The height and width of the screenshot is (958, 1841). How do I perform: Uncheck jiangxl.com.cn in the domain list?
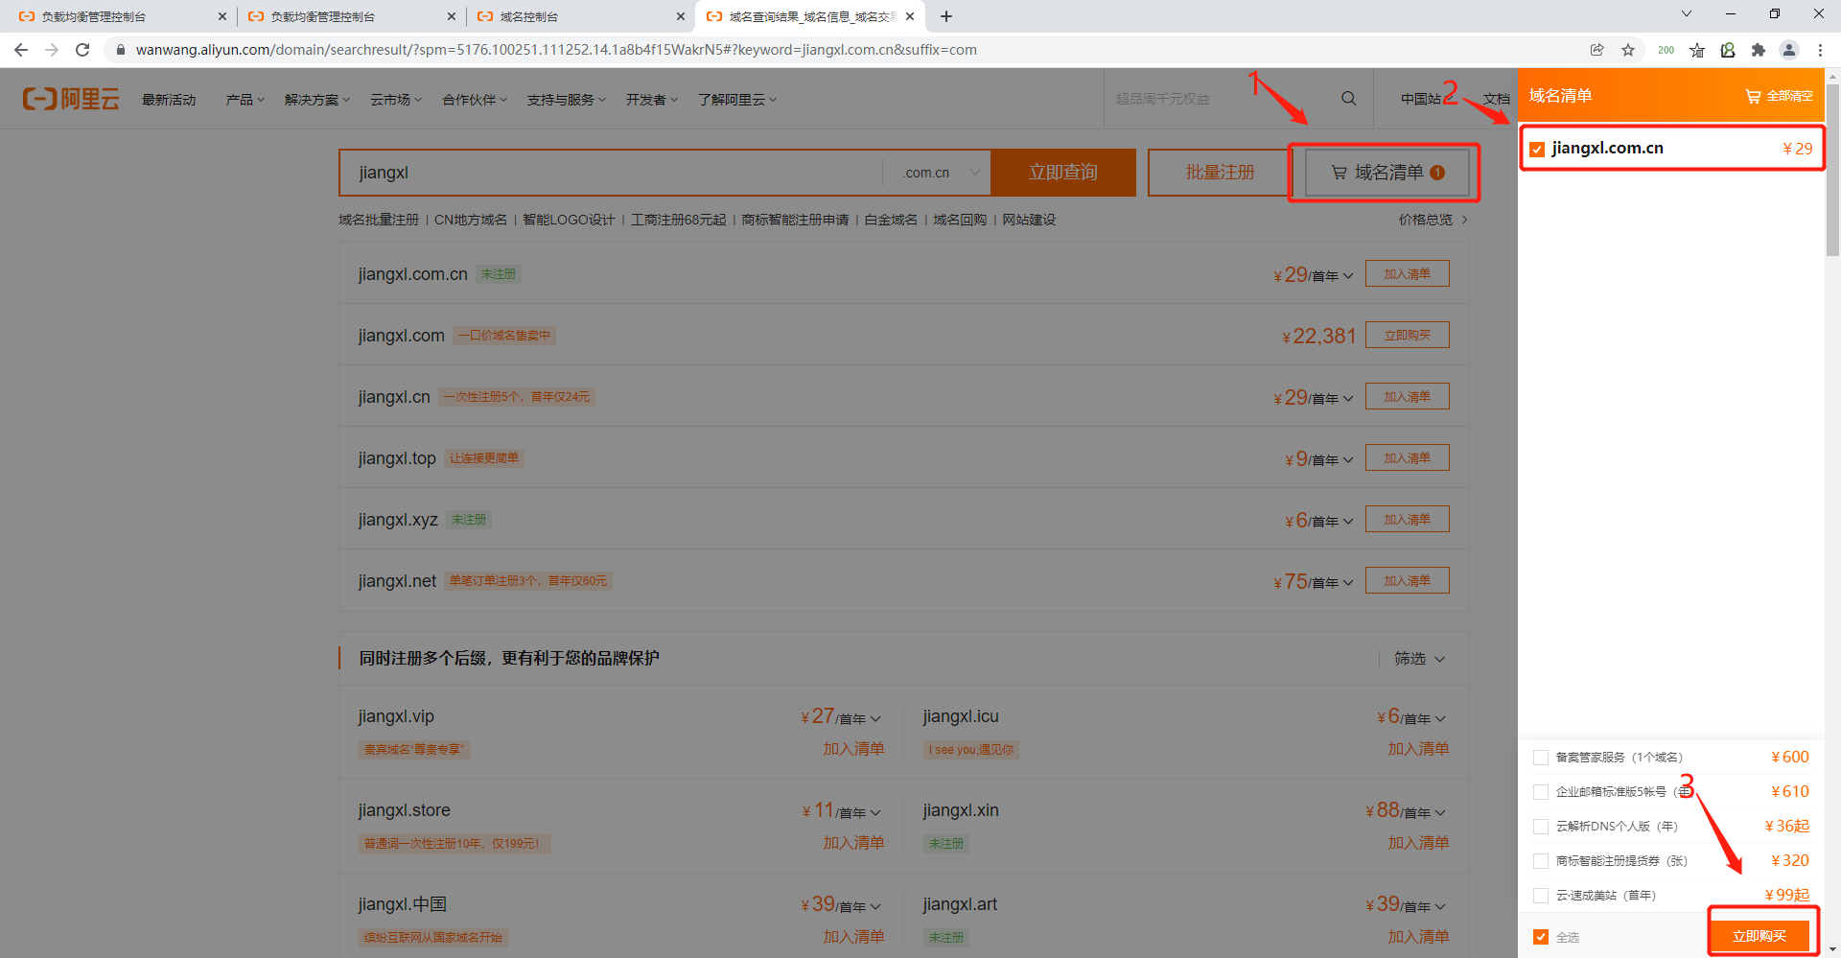[1538, 149]
